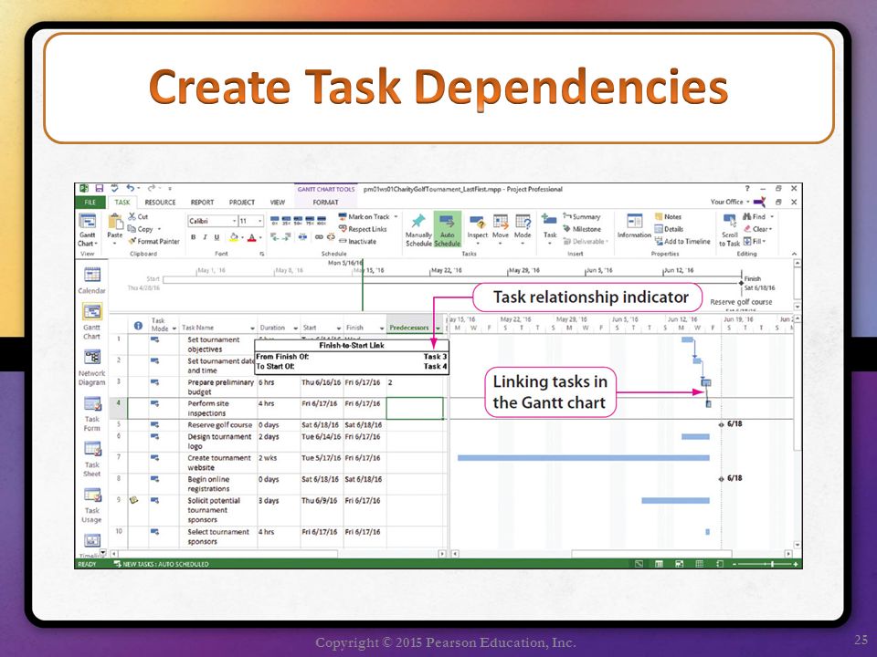Click the Paste button
877x657 pixels.
(115, 226)
